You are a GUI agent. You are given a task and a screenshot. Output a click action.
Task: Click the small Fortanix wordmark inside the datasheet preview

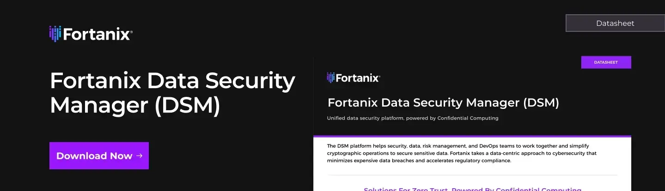tap(358, 78)
